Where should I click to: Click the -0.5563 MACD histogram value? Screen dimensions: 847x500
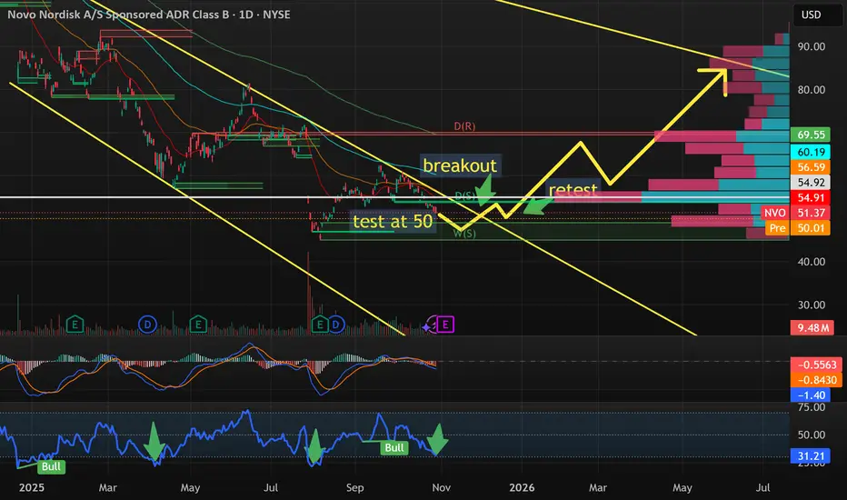816,365
